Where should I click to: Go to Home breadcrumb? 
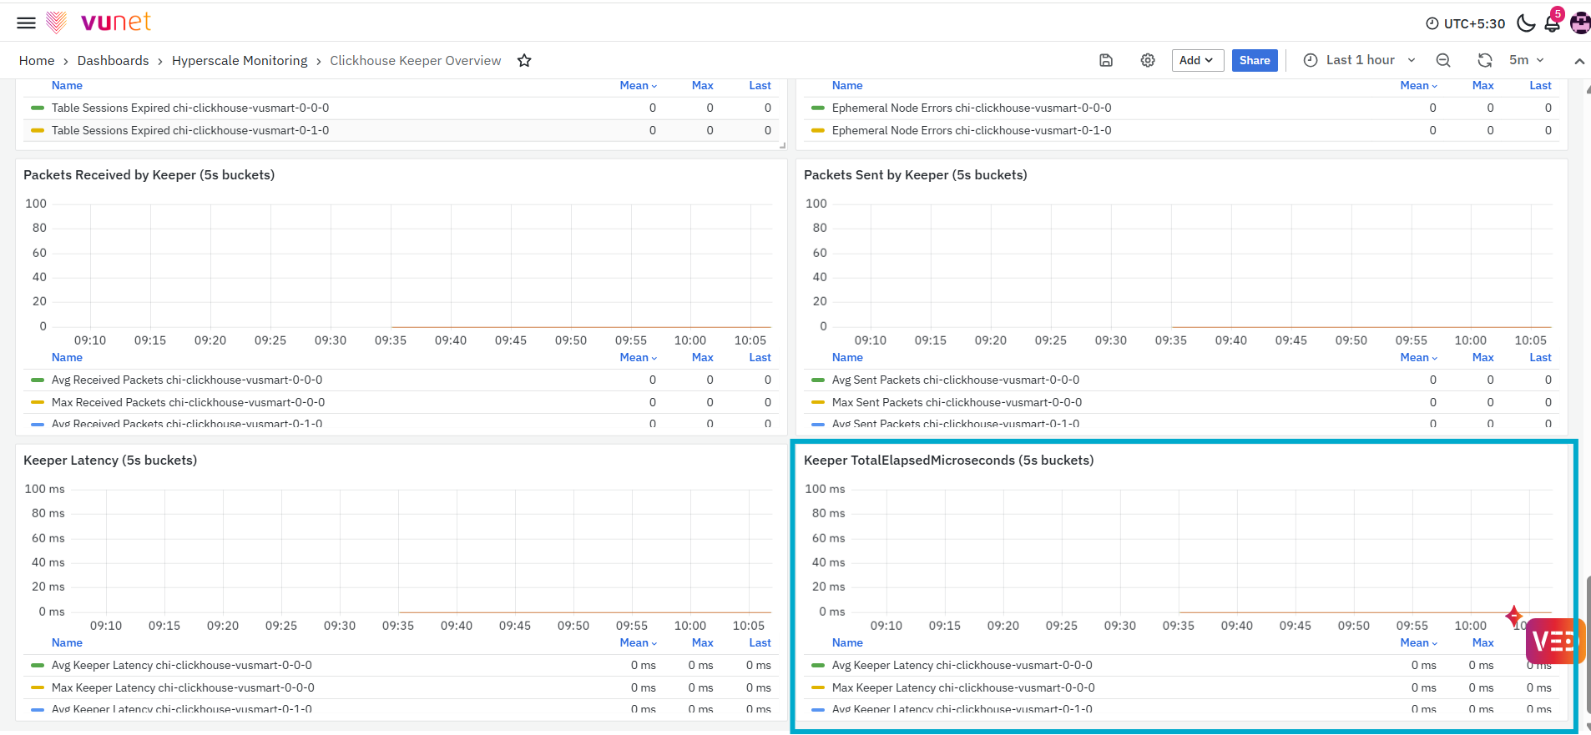click(x=37, y=60)
